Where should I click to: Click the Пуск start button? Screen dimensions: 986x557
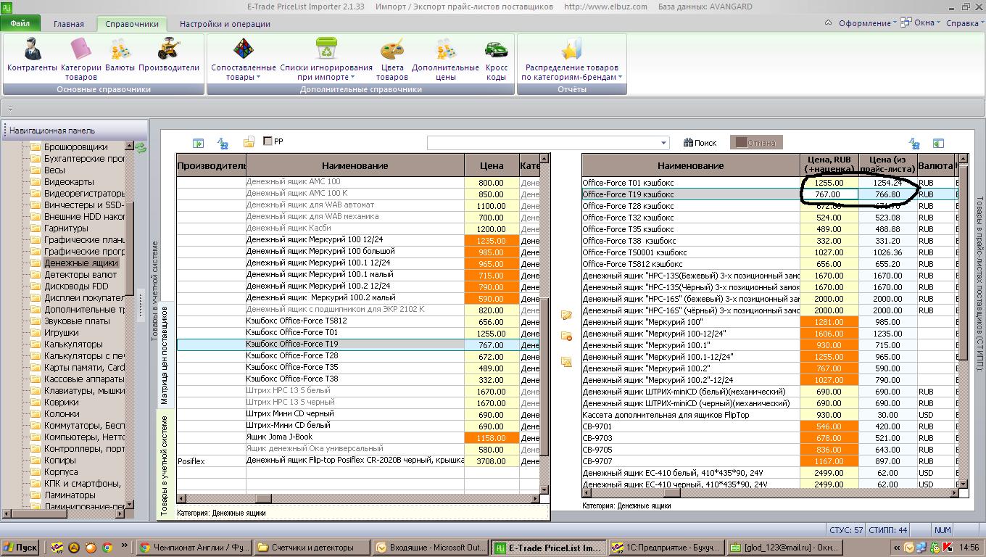pos(21,548)
